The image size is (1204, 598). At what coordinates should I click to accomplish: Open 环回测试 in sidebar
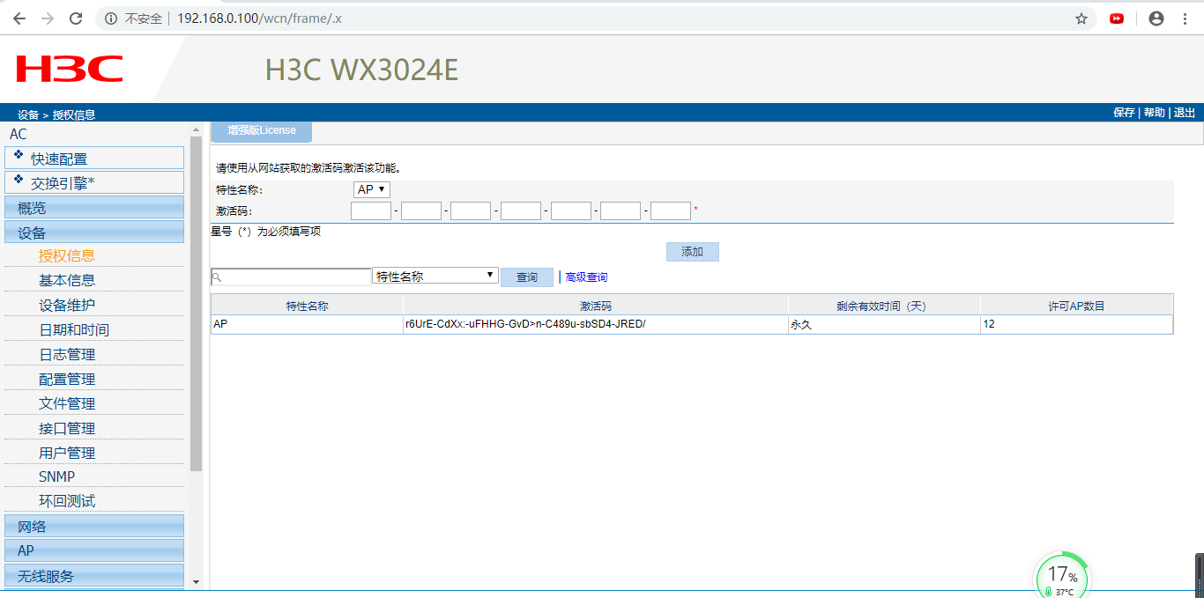coord(67,501)
